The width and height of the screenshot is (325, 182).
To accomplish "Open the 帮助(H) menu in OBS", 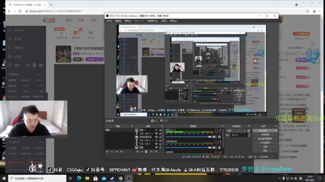I will [173, 21].
